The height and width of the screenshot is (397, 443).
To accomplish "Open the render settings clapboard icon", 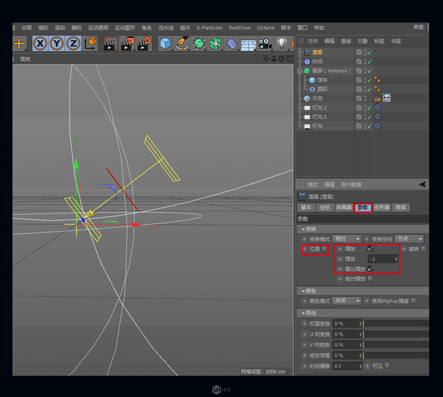I will [x=144, y=43].
